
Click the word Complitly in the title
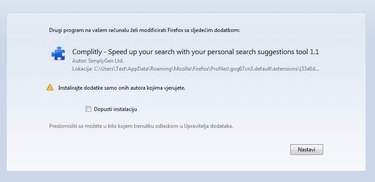pyautogui.click(x=86, y=52)
